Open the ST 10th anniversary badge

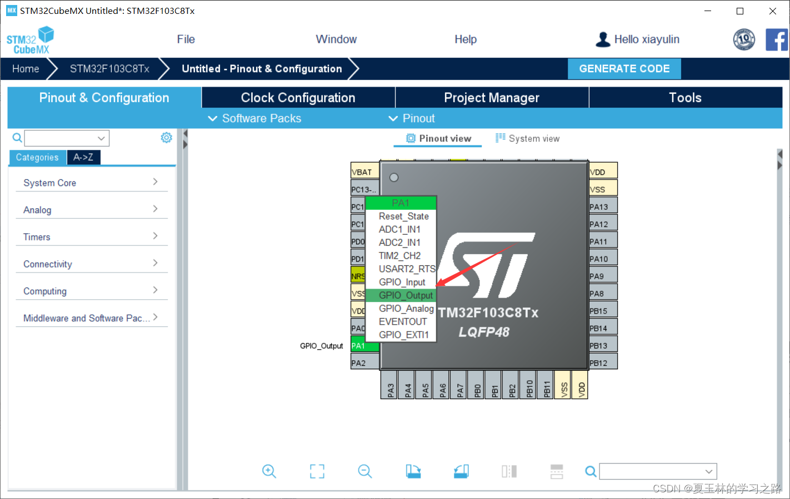click(x=744, y=39)
